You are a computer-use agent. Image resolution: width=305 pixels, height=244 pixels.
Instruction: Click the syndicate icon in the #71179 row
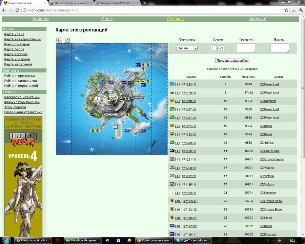(172, 92)
